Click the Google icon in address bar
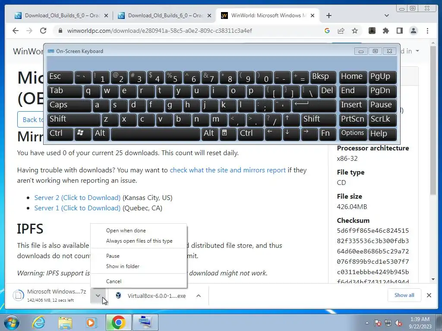The image size is (442, 331). tap(327, 31)
